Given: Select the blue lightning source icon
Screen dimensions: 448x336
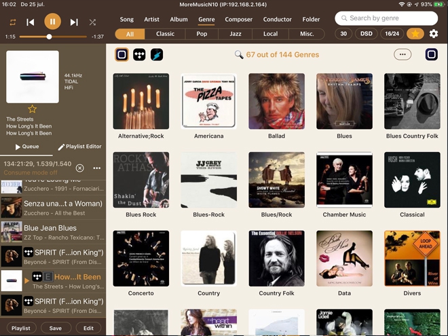Looking at the screenshot, I should point(157,54).
